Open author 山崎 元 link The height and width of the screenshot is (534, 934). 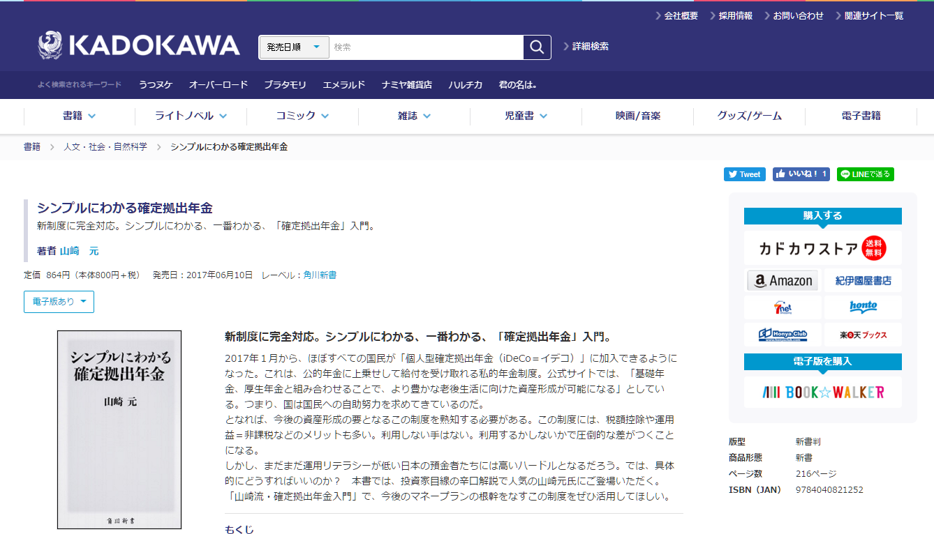(x=79, y=251)
